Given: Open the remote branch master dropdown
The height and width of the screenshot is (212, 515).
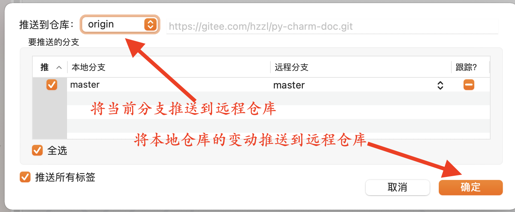Looking at the screenshot, I should [359, 85].
